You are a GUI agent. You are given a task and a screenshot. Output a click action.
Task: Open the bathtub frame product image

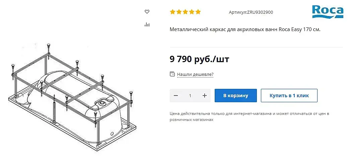tap(72, 97)
